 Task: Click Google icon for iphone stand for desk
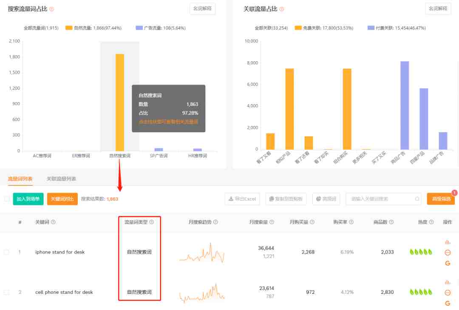point(448,263)
